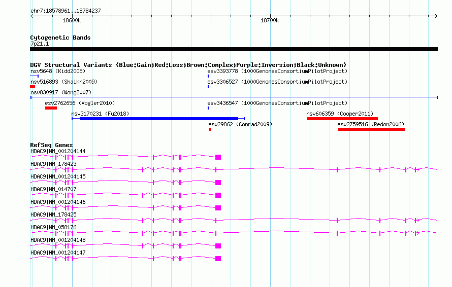Click the red esv2762656 loss bar
This screenshot has width=452, height=287.
51,108
